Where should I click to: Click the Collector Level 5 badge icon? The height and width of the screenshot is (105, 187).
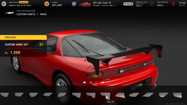point(152,4)
